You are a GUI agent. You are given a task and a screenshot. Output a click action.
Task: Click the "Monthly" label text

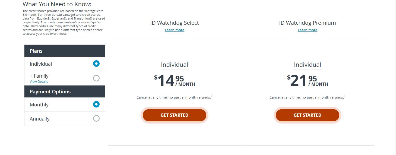[39, 105]
